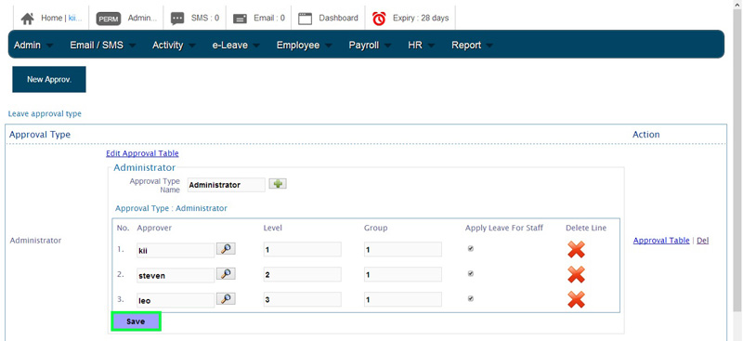Click the Approval Type Name input field
Screen dimensions: 743x341
pos(226,185)
